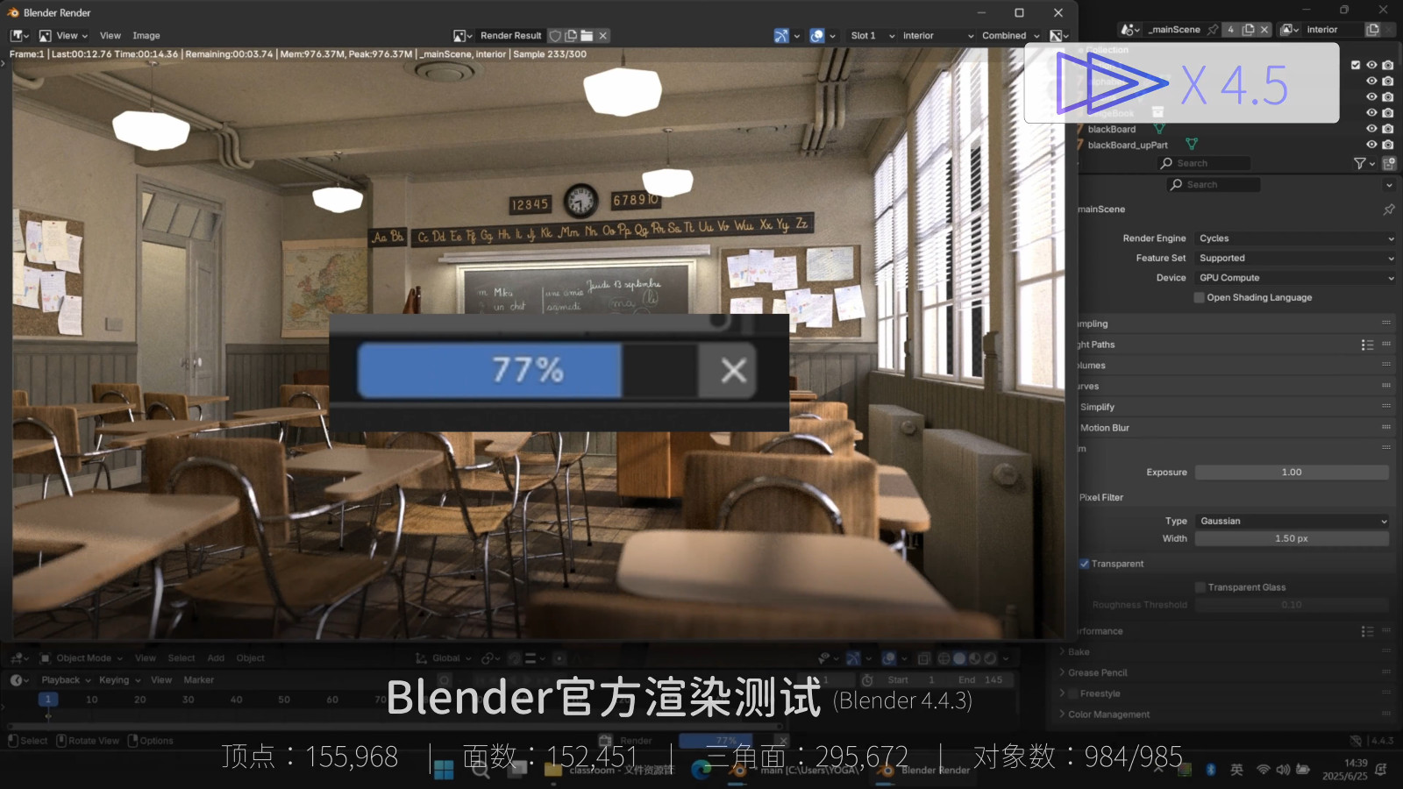Browse scenes with the scene icon
Image resolution: width=1403 pixels, height=789 pixels.
[1131, 30]
